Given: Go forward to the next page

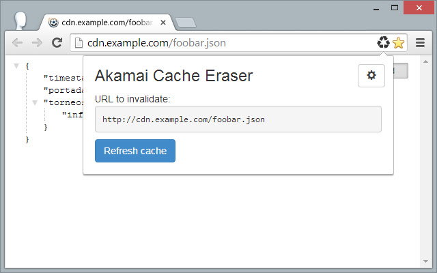Looking at the screenshot, I should click(x=37, y=43).
